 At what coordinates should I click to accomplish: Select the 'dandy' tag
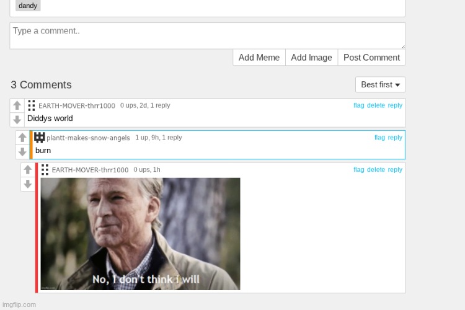tap(28, 6)
